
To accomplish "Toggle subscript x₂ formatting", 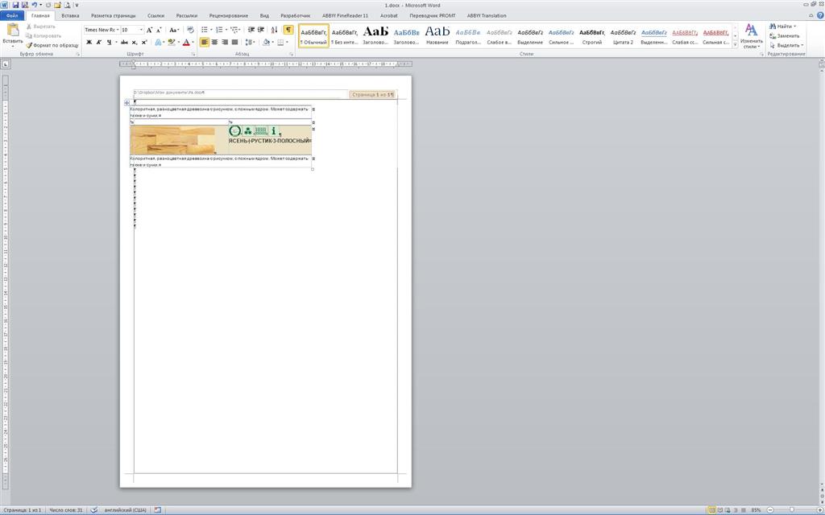I will pyautogui.click(x=135, y=42).
